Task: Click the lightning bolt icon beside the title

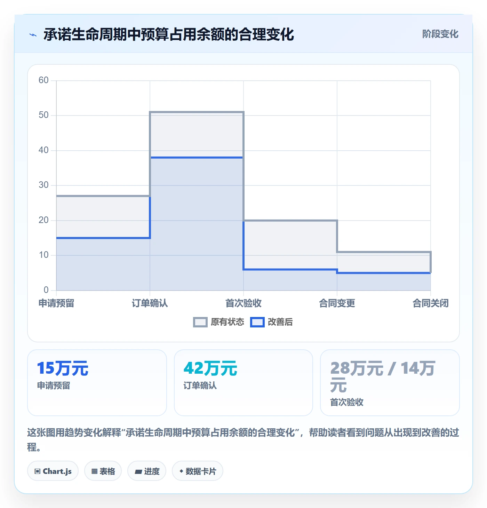Action: pos(33,35)
